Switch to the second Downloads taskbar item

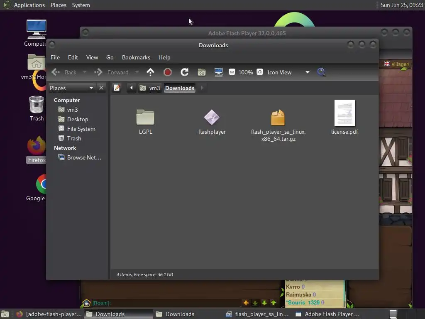click(x=176, y=314)
